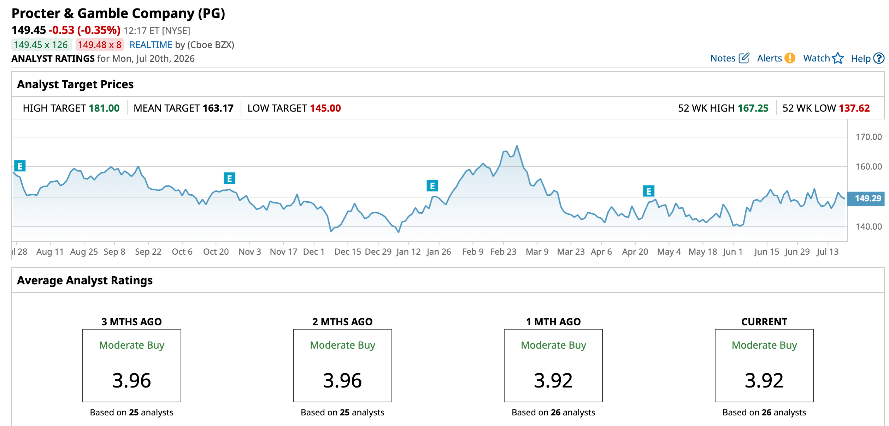Click the 12:17 ET [NYSE] timestamp
This screenshot has width=889, height=426.
click(x=157, y=31)
